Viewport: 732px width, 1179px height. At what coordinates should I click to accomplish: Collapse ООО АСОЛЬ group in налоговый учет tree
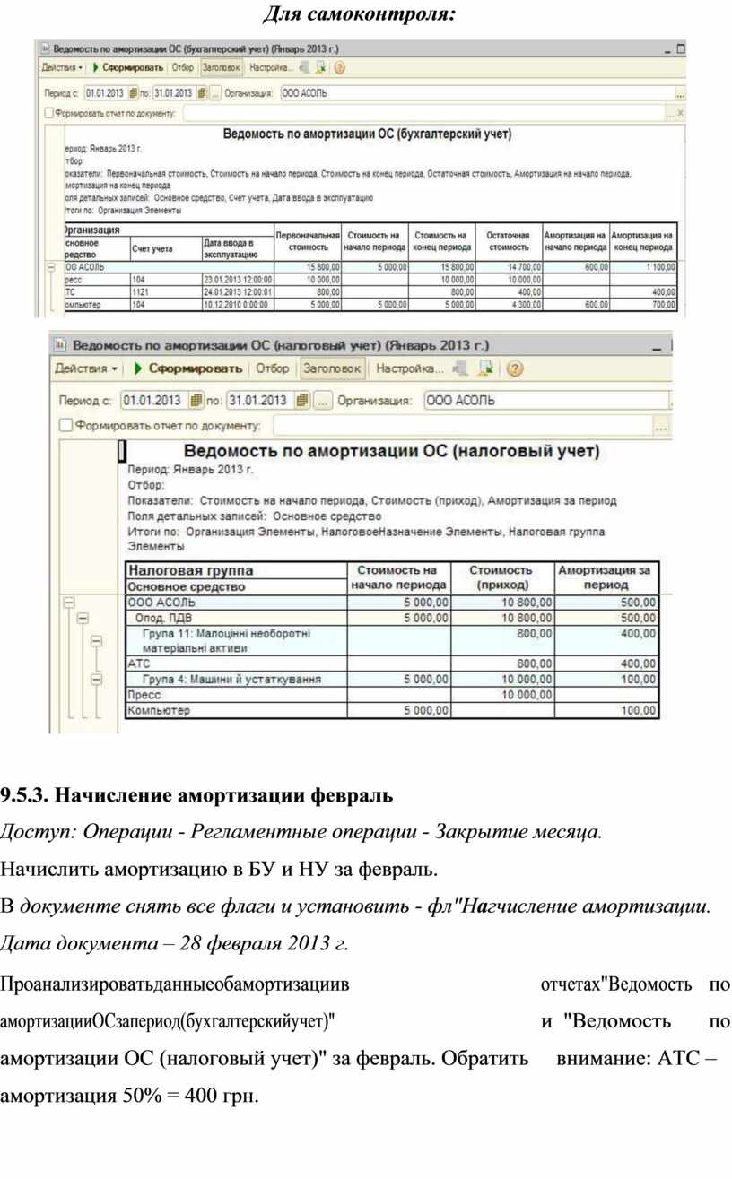pos(67,604)
